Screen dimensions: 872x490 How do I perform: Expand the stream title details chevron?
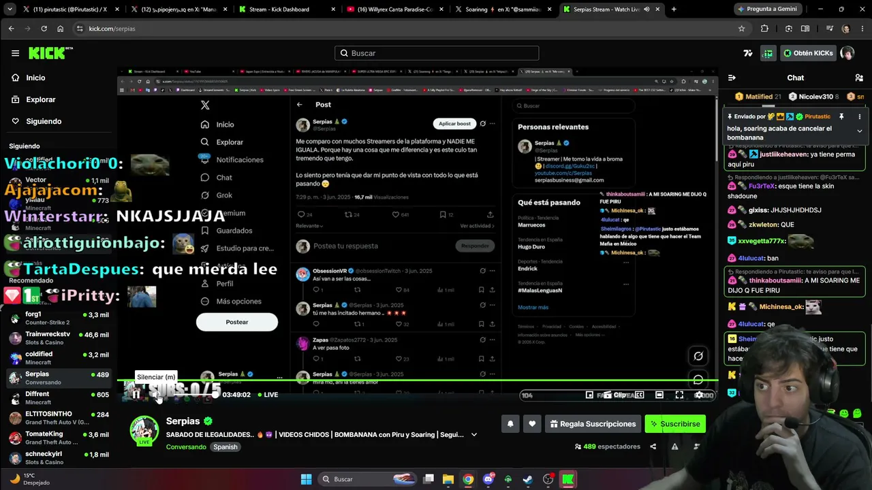(474, 435)
